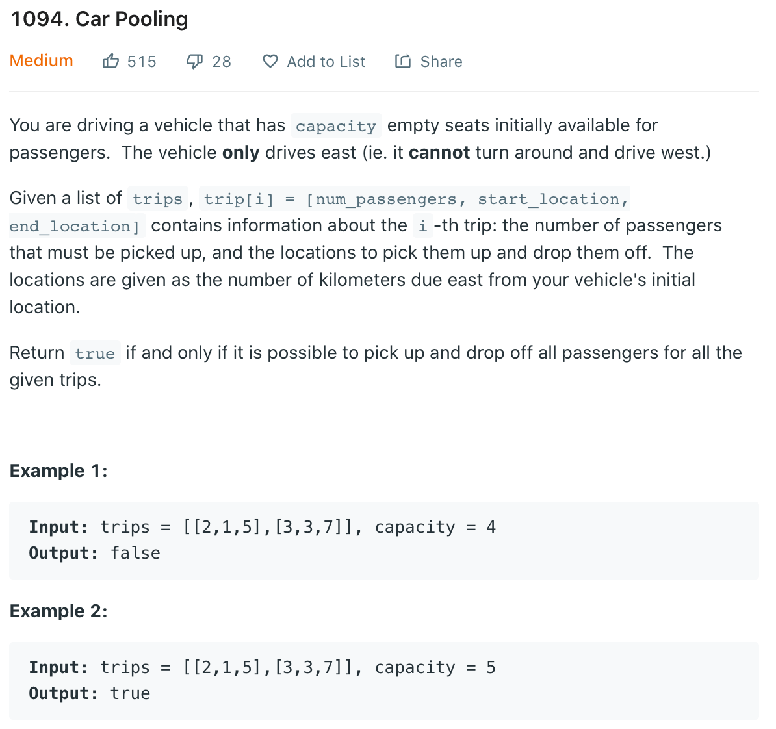The height and width of the screenshot is (729, 776).
Task: Click the Share text link
Action: (441, 62)
